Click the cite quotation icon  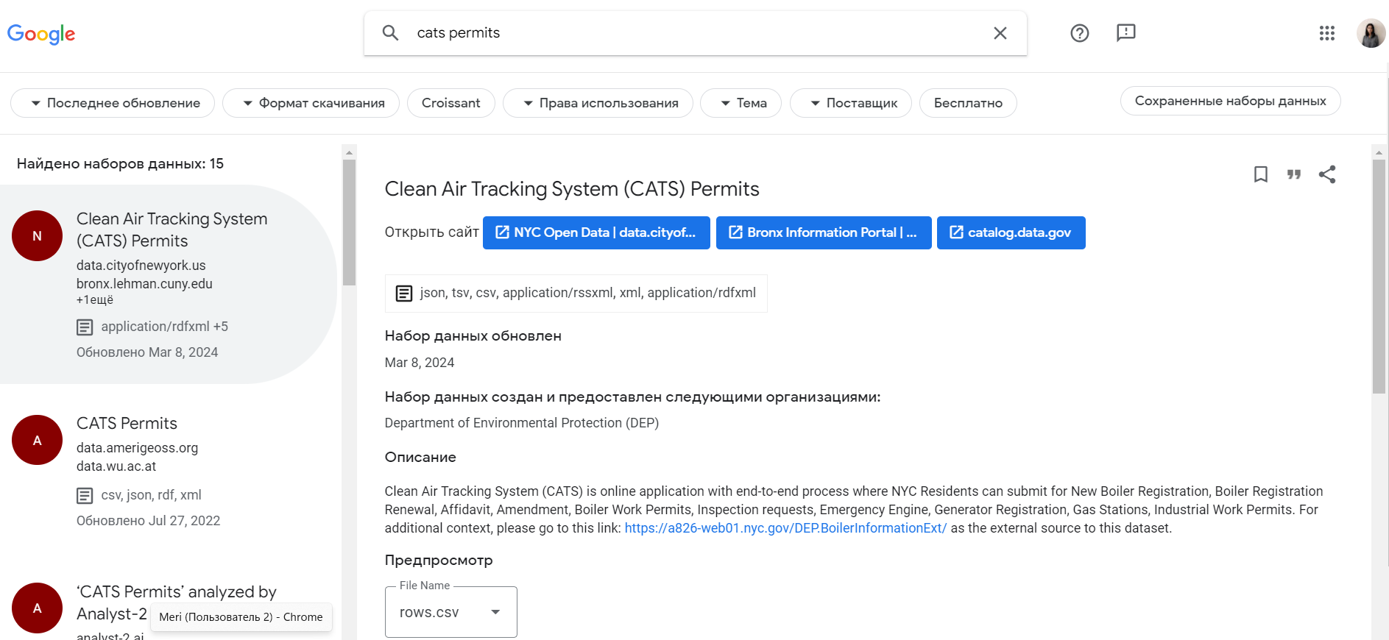1294,174
